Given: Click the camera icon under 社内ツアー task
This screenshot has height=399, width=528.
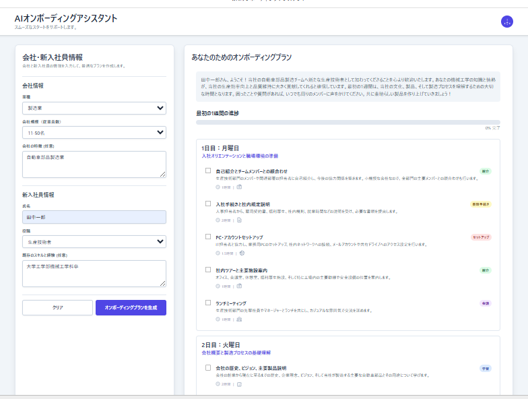Looking at the screenshot, I should pos(239,286).
